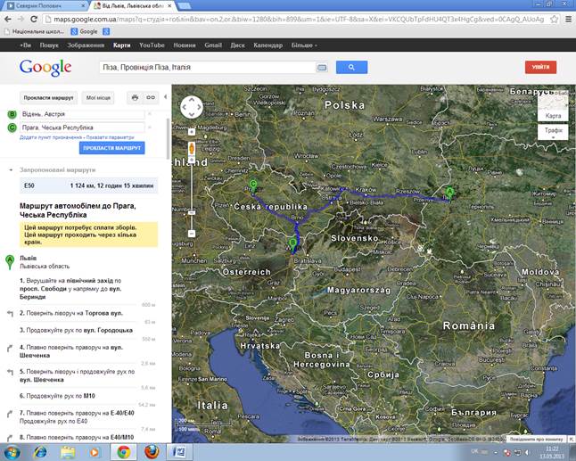Viewport: 576px width, 461px height.
Task: Select the E50 suggested route
Action: 89,185
